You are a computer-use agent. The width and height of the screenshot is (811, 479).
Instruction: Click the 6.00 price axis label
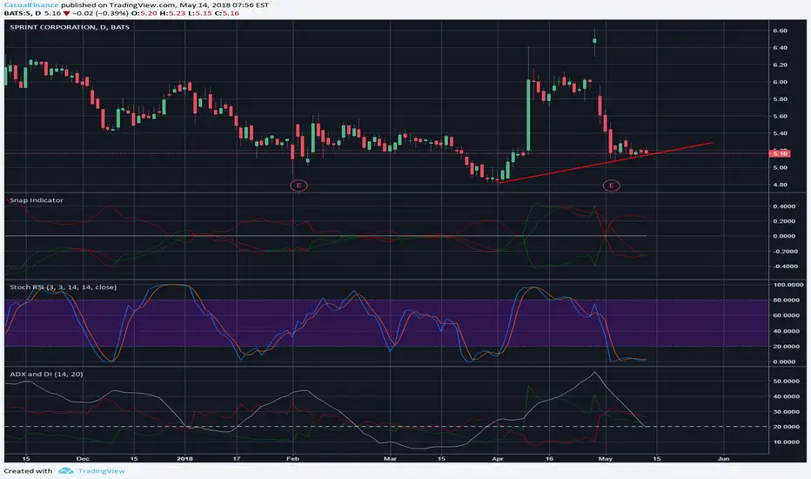(x=780, y=82)
